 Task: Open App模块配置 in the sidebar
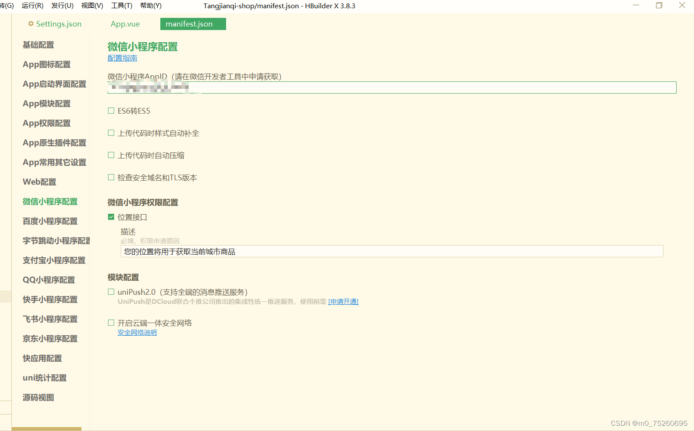coord(47,104)
